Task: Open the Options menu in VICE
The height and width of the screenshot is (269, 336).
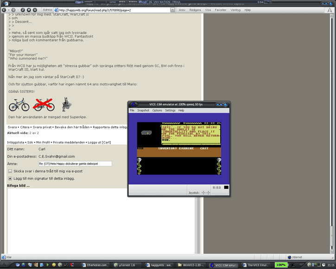Action: [157, 110]
